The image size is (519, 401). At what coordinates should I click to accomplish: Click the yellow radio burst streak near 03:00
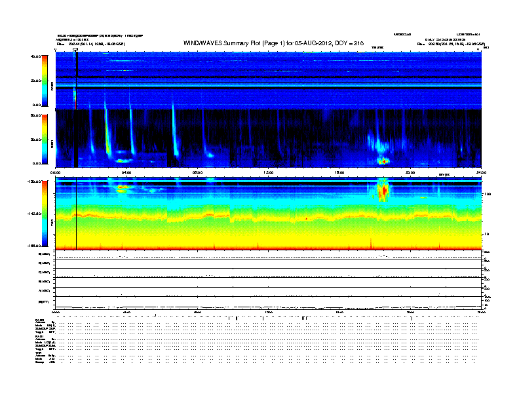pos(107,132)
